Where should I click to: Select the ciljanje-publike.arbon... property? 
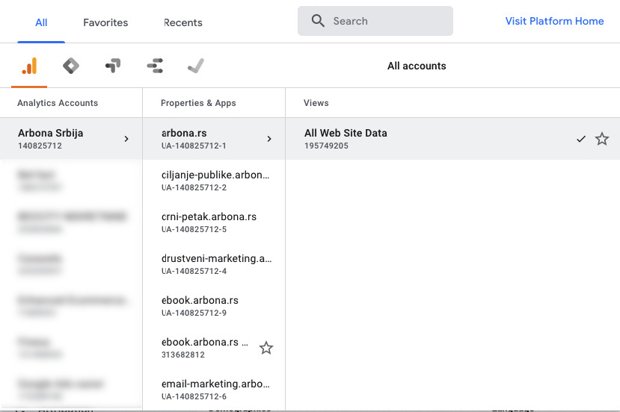click(214, 181)
